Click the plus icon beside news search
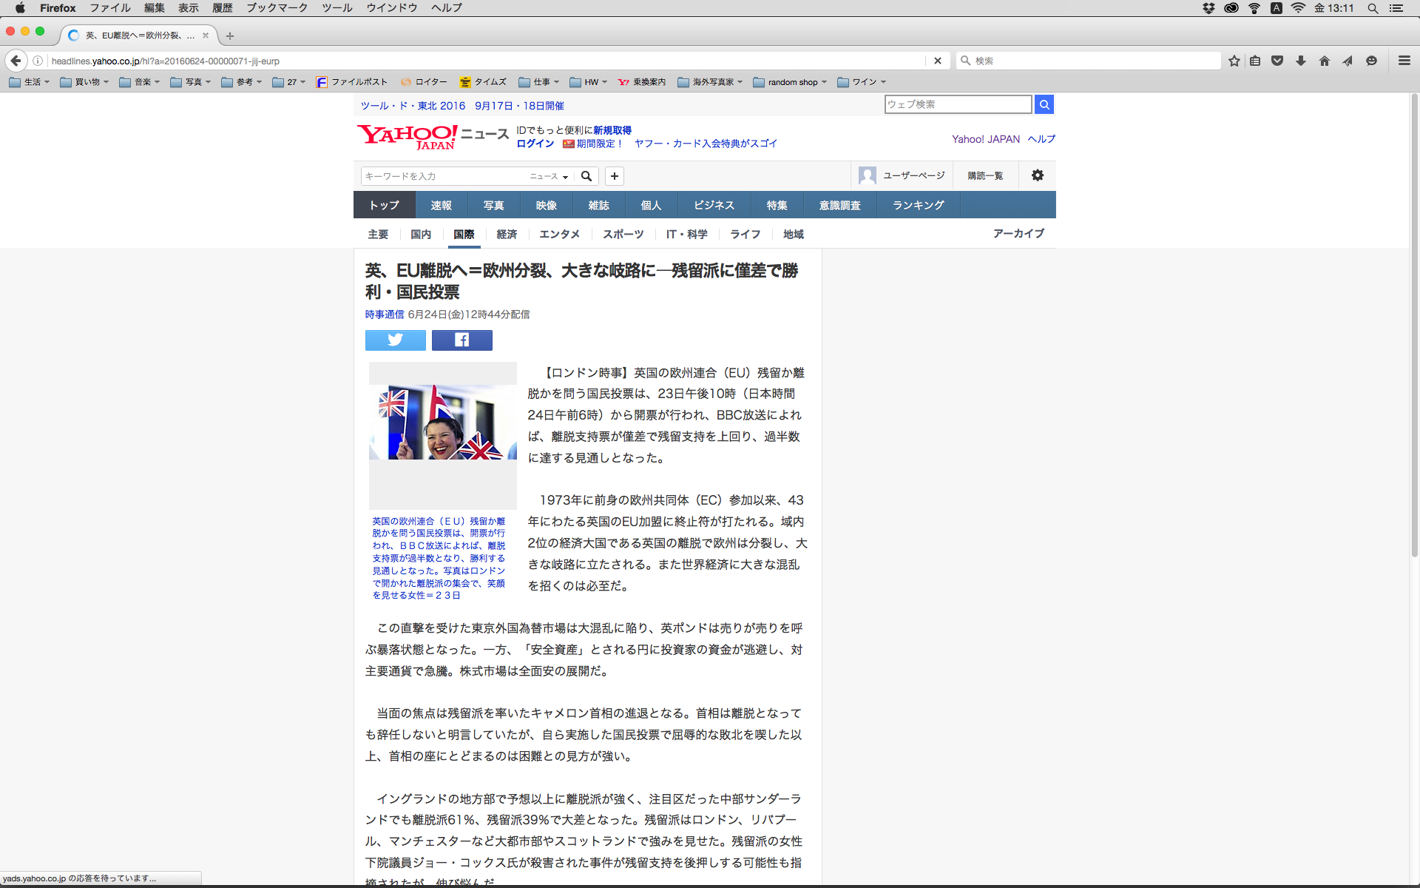Screen dimensions: 1420x888 (614, 176)
